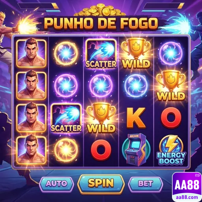This screenshot has height=202, width=202.
Task: Click the Arcade machine symbol
Action: pyautogui.click(x=136, y=150)
